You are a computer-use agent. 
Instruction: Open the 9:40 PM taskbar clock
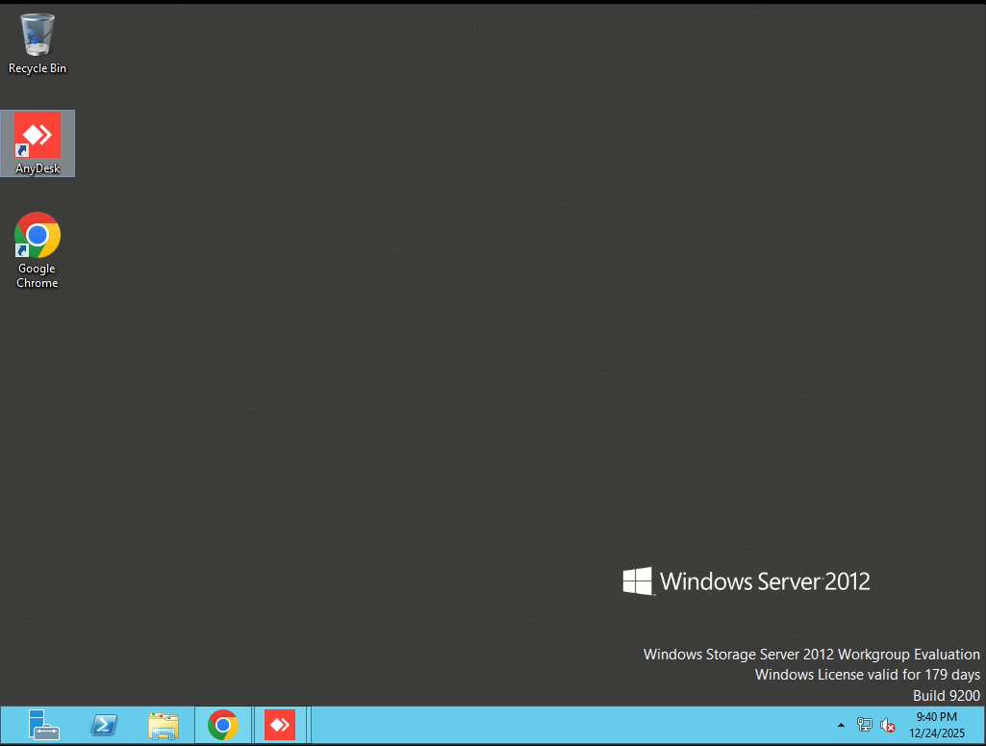pos(936,717)
